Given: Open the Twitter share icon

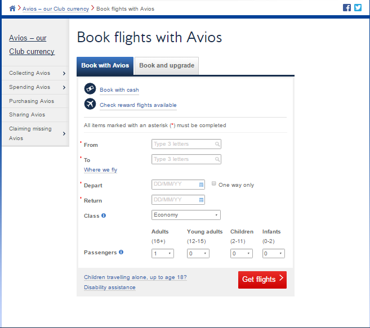Looking at the screenshot, I should point(358,8).
